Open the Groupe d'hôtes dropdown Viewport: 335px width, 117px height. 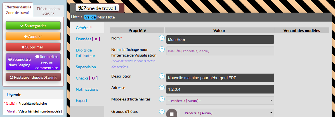[x=227, y=113]
